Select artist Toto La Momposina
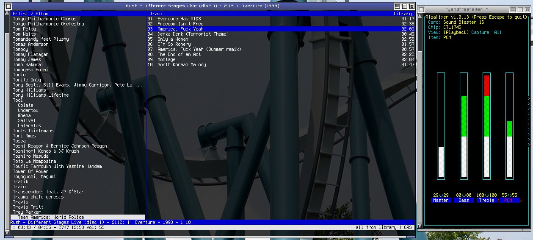Viewport: 533px width, 240px height. pyautogui.click(x=34, y=161)
